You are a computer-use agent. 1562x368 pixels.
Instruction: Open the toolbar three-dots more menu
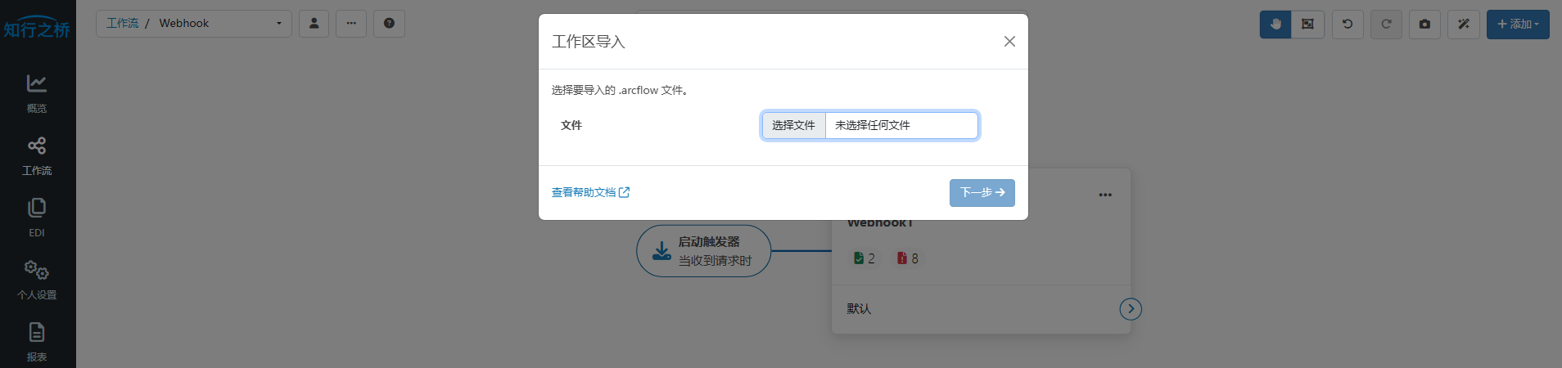(351, 24)
